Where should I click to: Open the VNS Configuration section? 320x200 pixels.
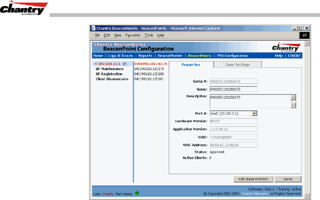coord(233,56)
